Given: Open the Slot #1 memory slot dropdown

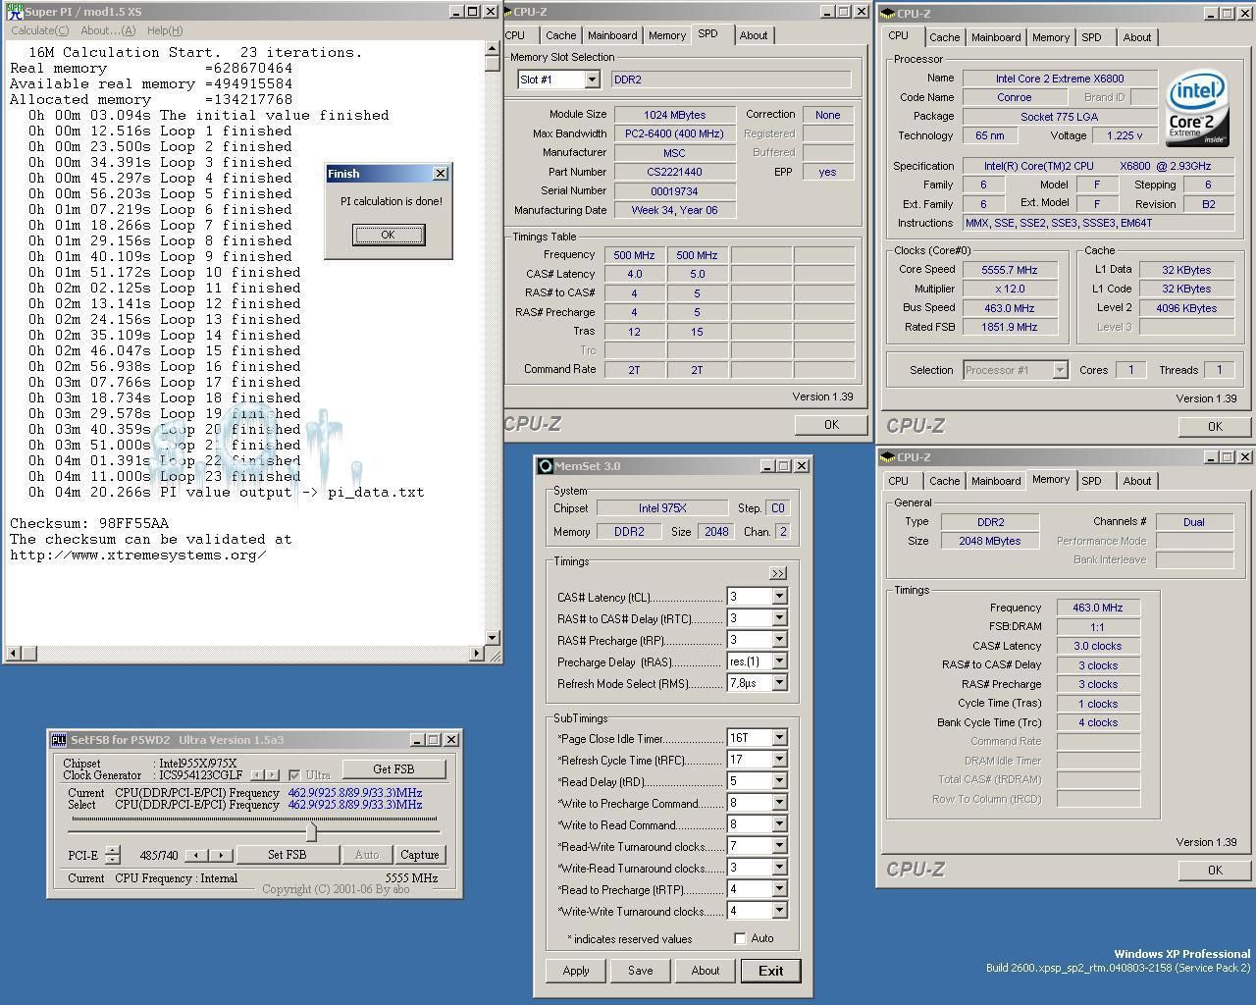Looking at the screenshot, I should [x=592, y=79].
